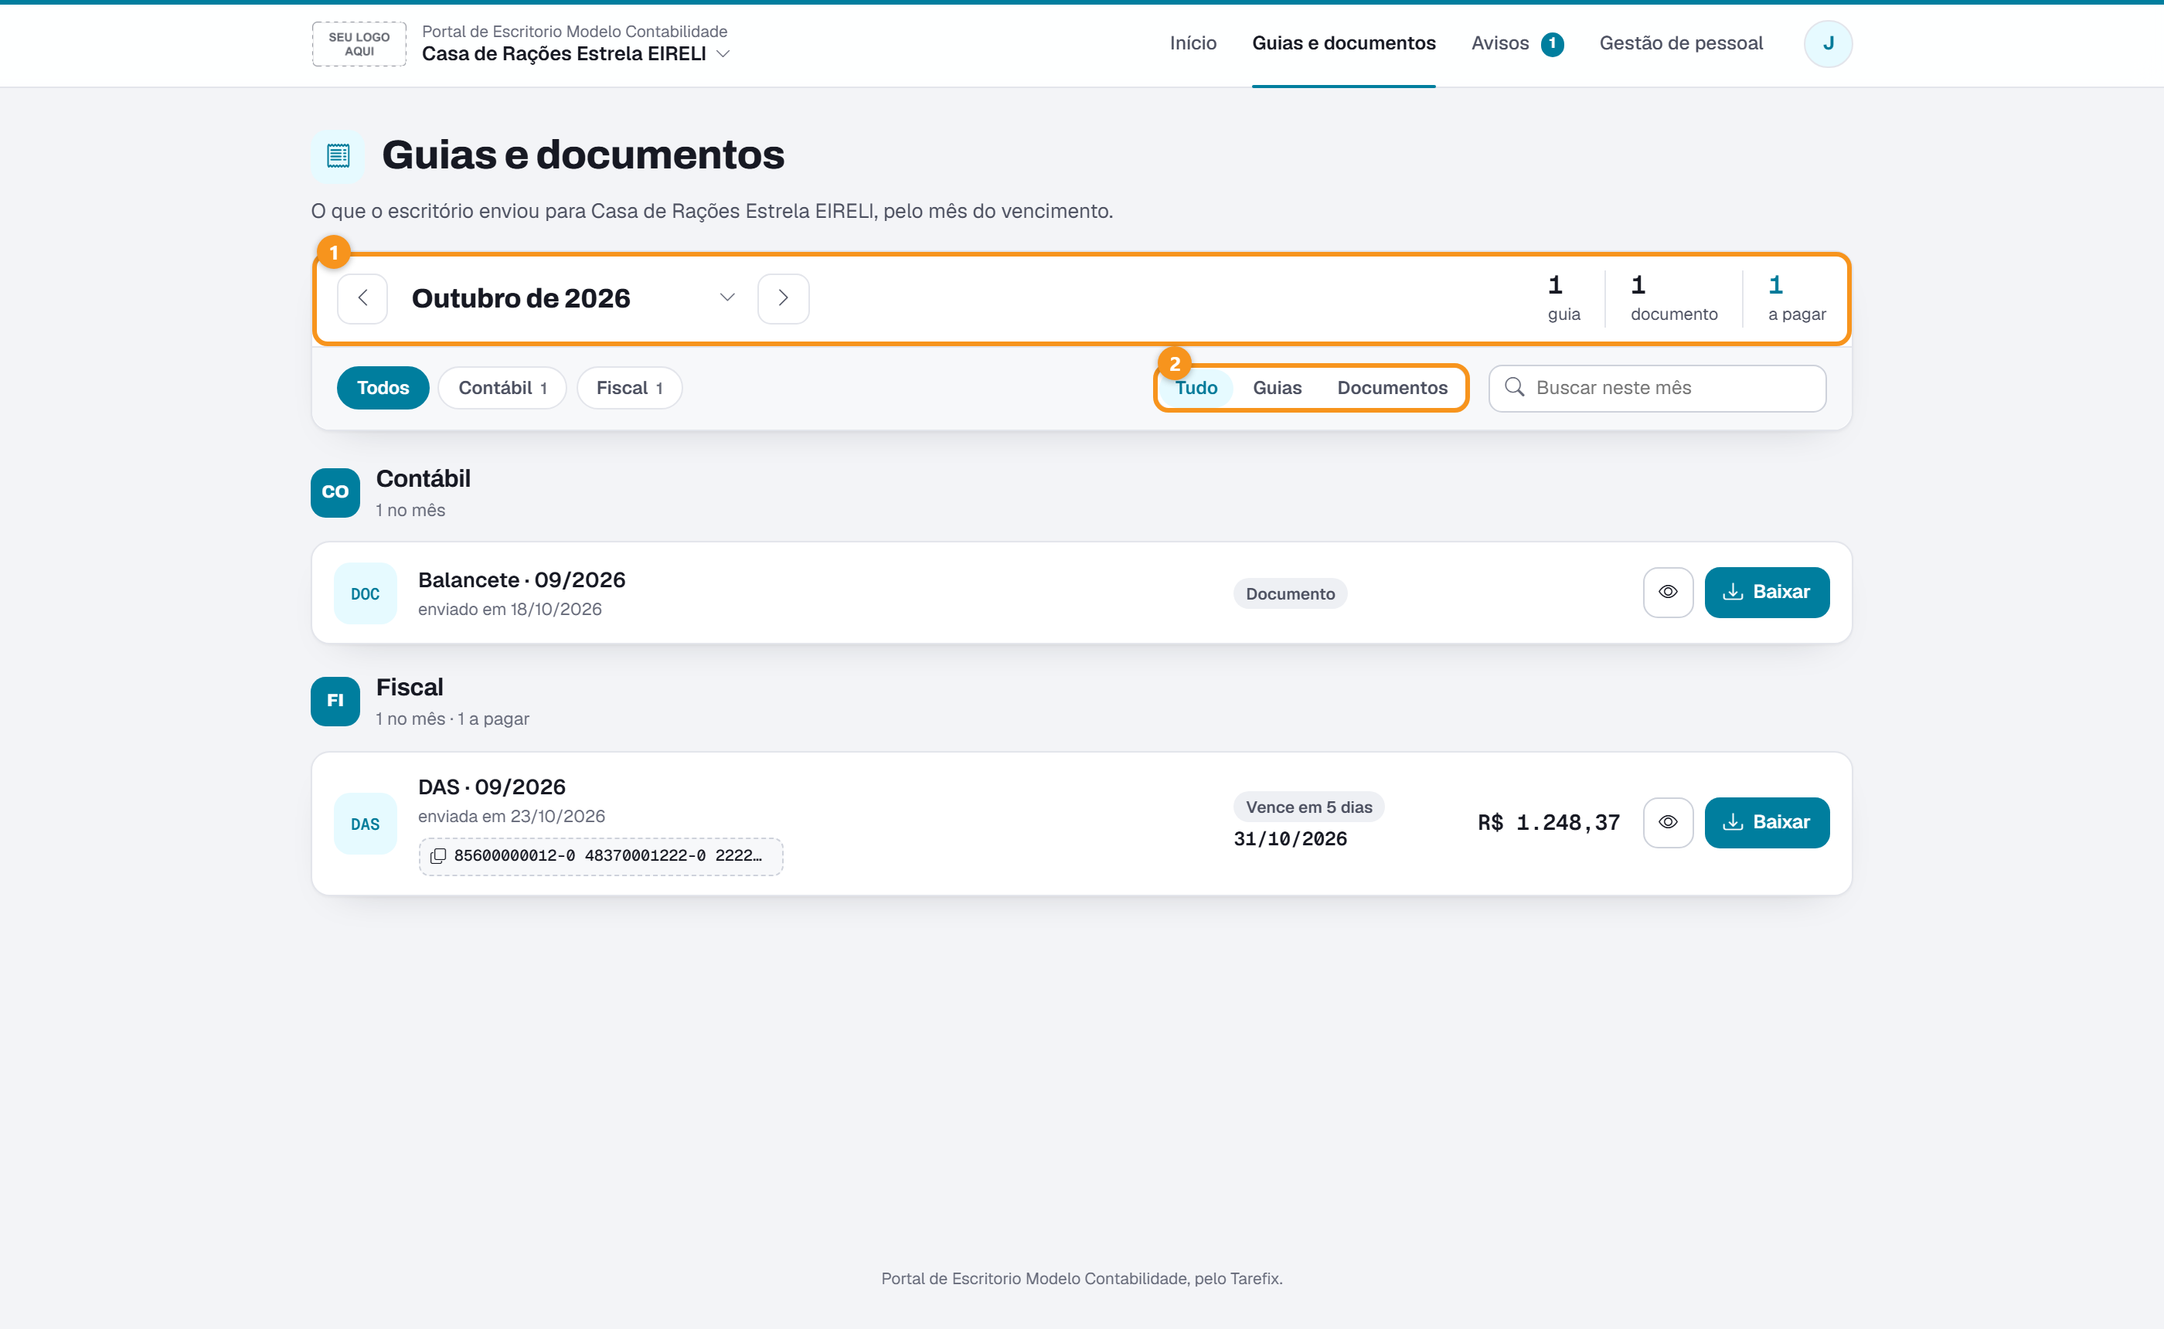This screenshot has width=2164, height=1329.
Task: Go to previous month arrow
Action: click(362, 298)
